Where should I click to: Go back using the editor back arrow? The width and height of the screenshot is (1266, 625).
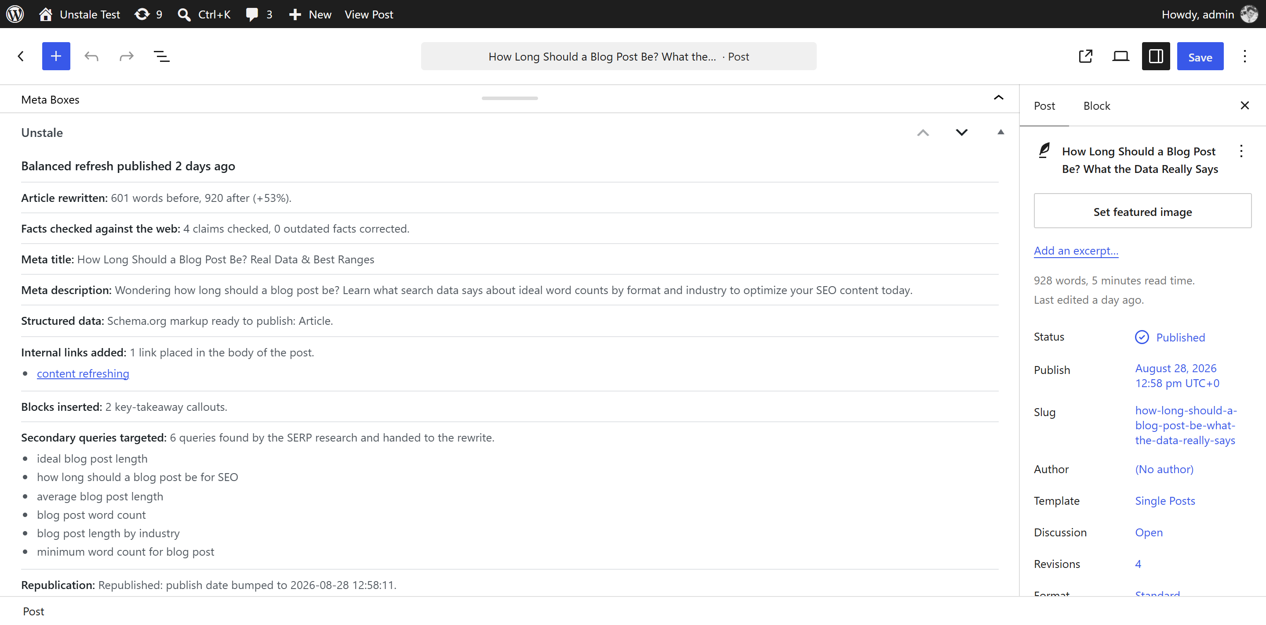21,56
